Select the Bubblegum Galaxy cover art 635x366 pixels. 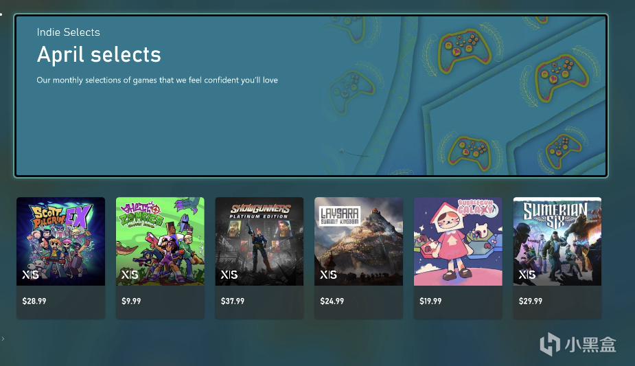tap(458, 241)
